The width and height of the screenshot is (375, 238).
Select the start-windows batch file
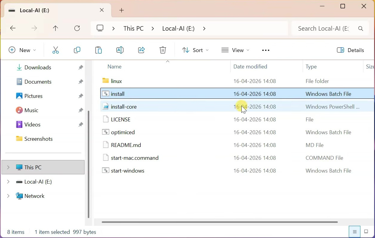point(128,170)
